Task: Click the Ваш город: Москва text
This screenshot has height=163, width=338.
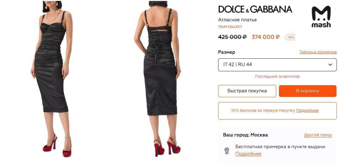Action: tap(245, 135)
